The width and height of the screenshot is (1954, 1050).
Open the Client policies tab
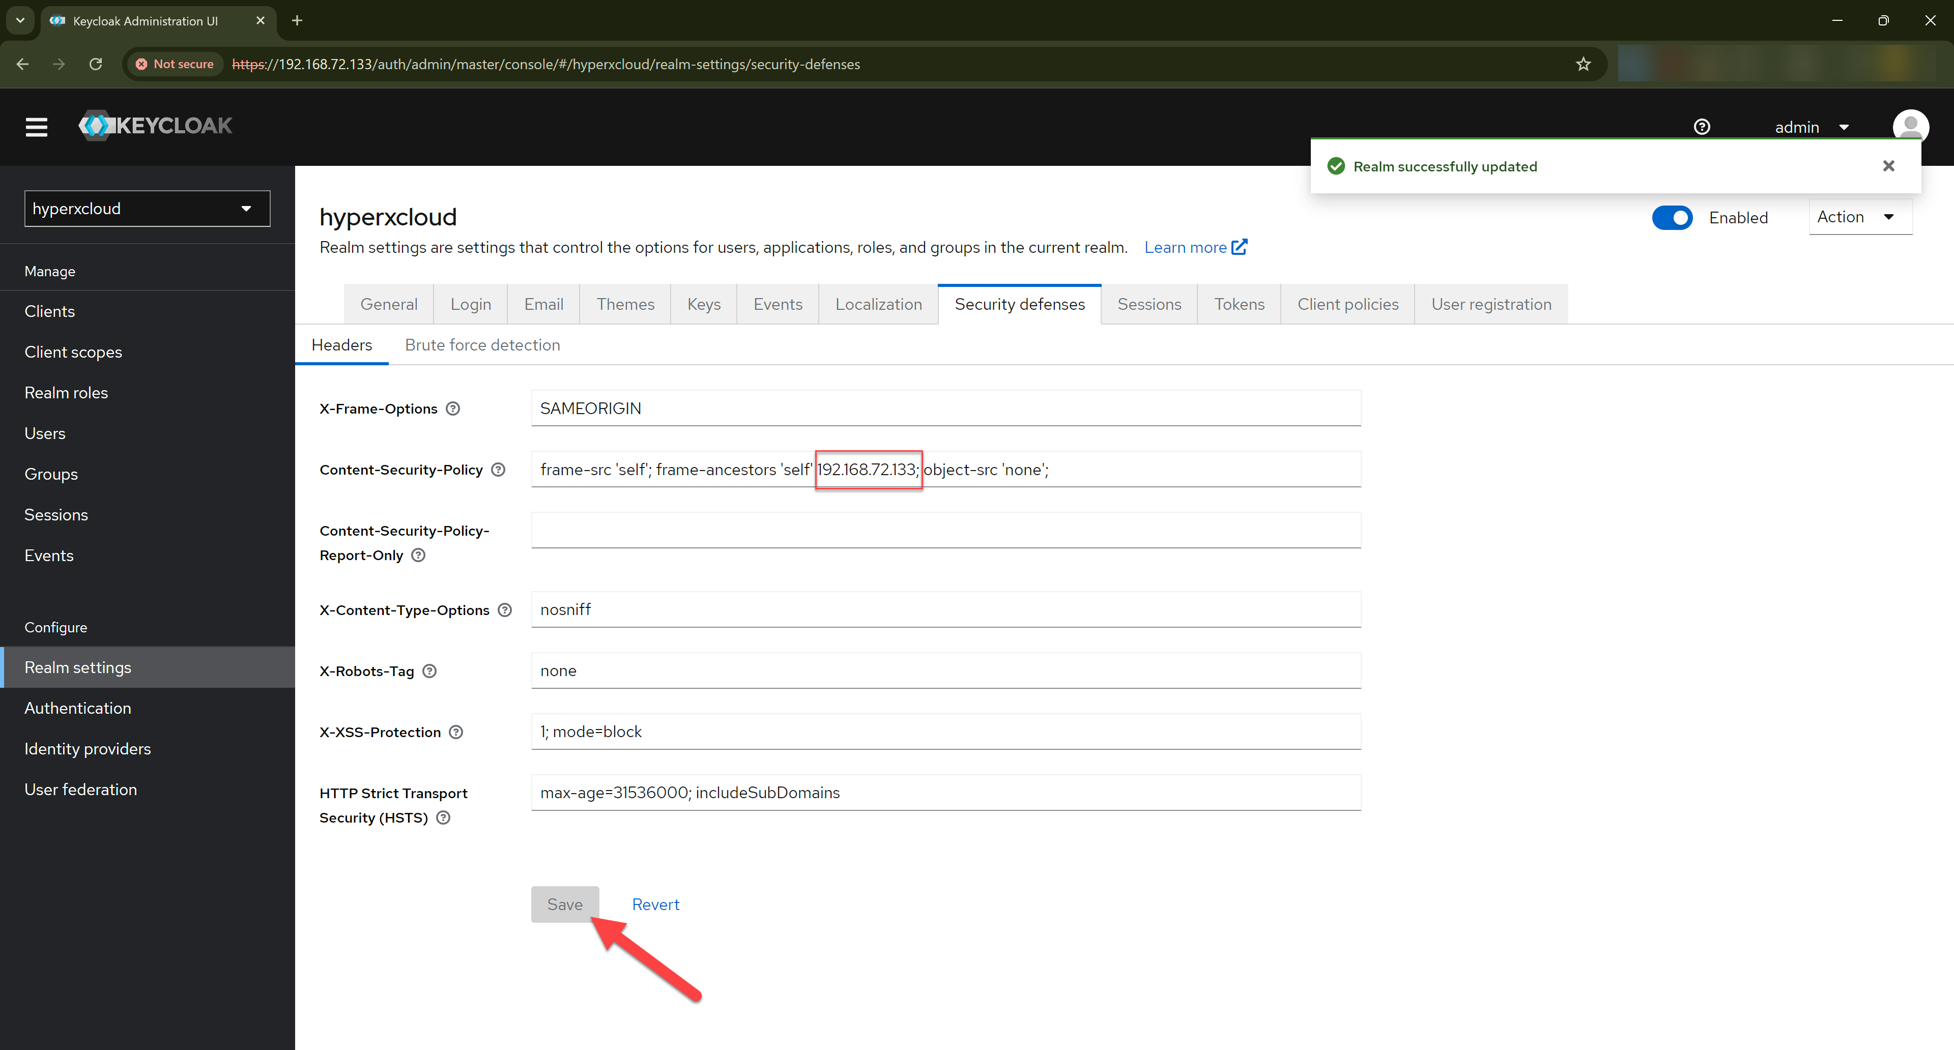click(x=1348, y=304)
